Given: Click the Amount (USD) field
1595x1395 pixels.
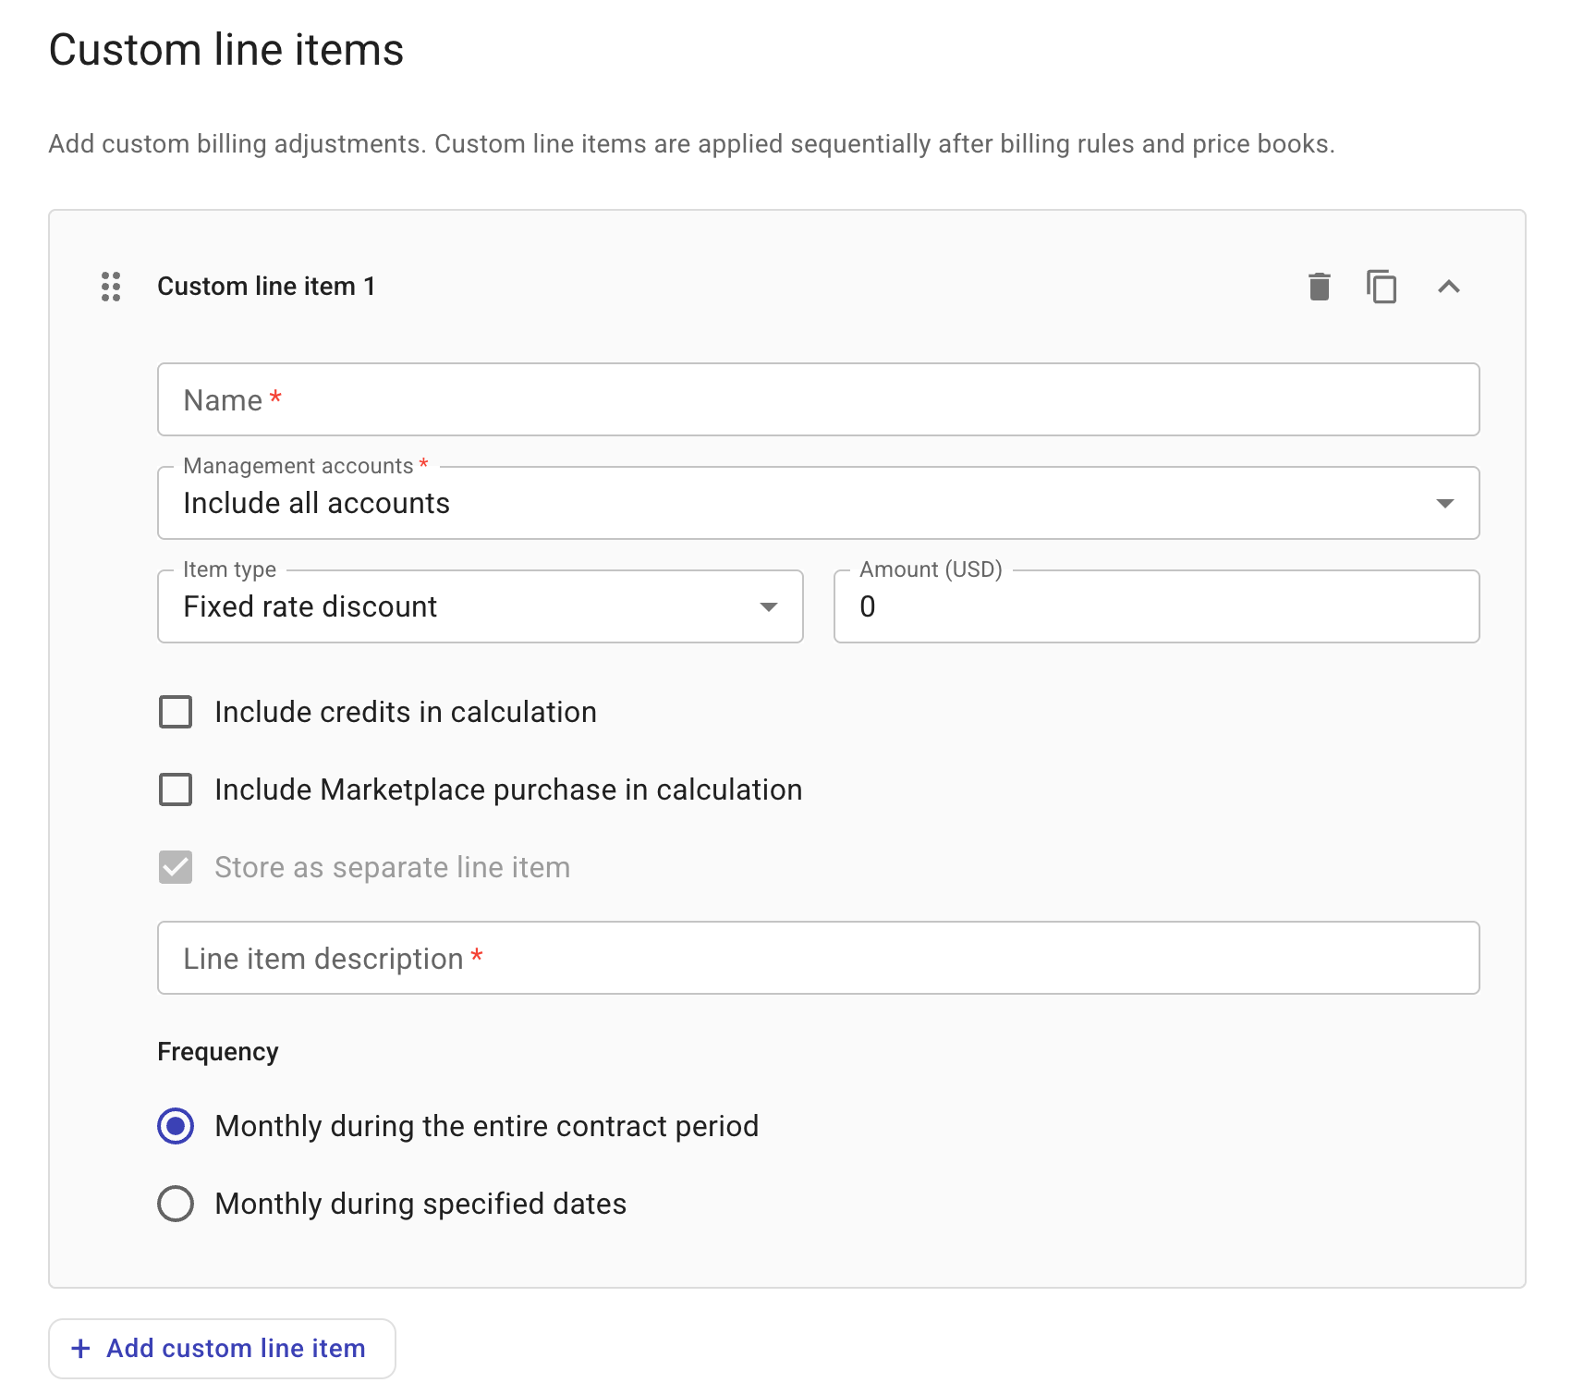Looking at the screenshot, I should [1155, 607].
